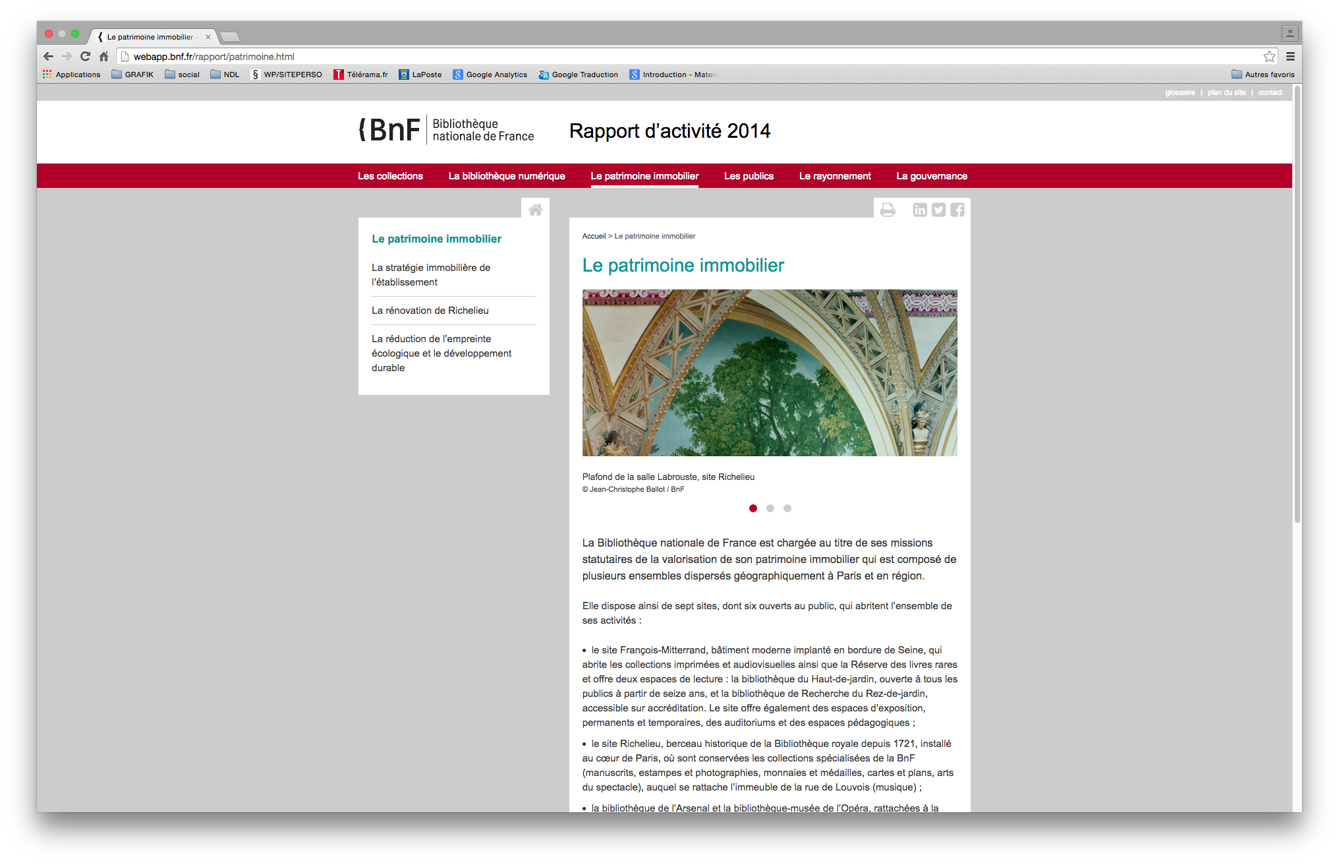Select the first red carousel dot
The image size is (1339, 865).
tap(753, 508)
